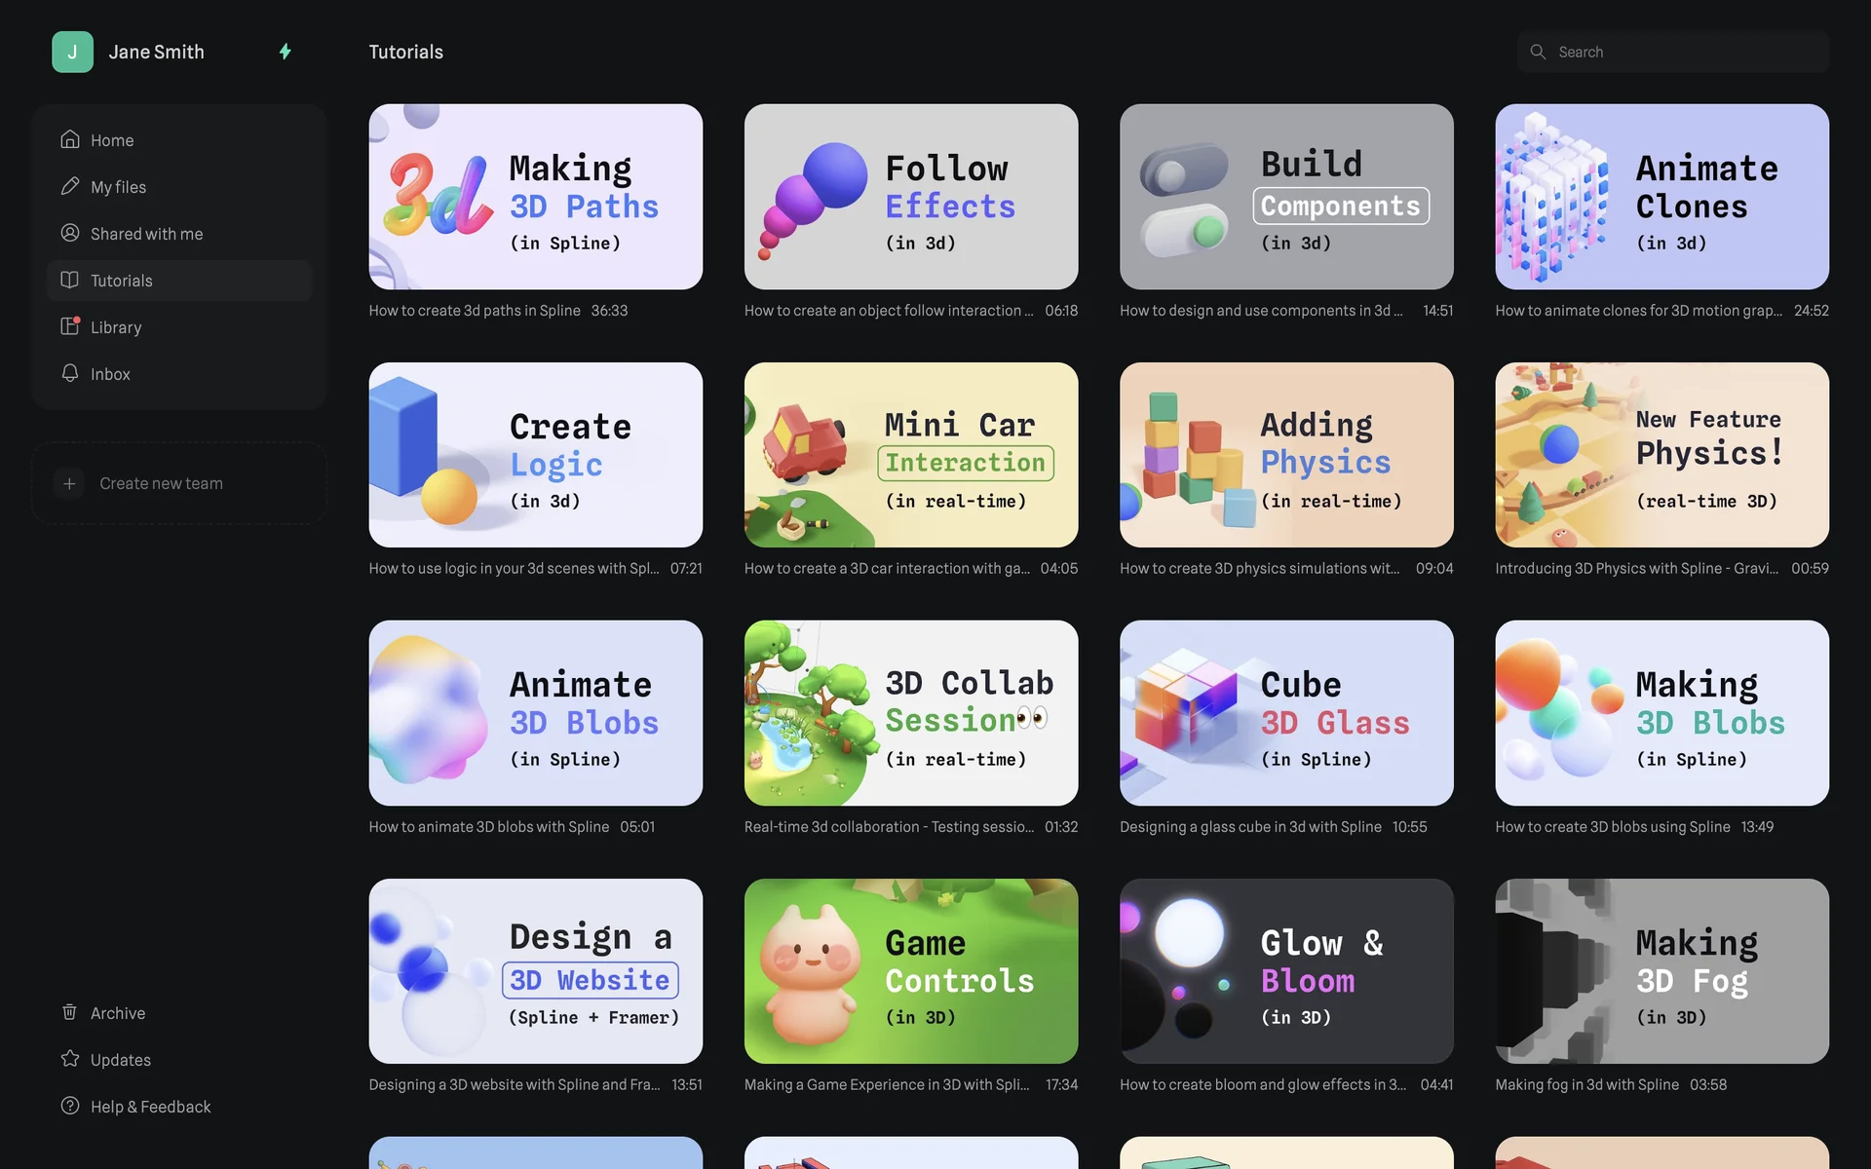Click the Archive trash icon
The height and width of the screenshot is (1169, 1871).
coord(69,1012)
